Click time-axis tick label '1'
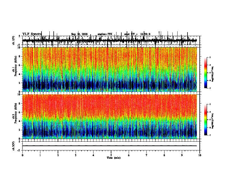Image resolution: width=225 pixels, height=174 pixels. (x=40, y=155)
